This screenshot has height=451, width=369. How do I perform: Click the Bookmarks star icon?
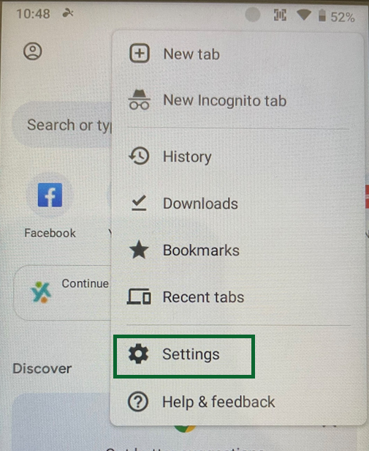click(139, 250)
